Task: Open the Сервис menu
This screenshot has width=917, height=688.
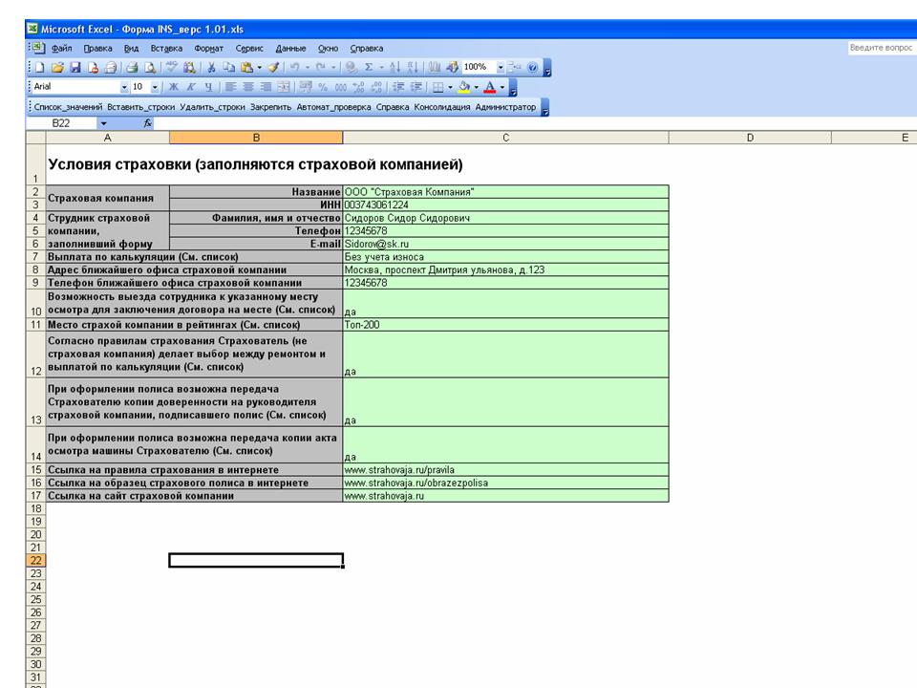Action: coord(249,49)
